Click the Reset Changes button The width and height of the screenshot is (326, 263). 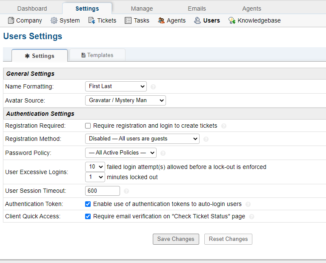click(228, 239)
